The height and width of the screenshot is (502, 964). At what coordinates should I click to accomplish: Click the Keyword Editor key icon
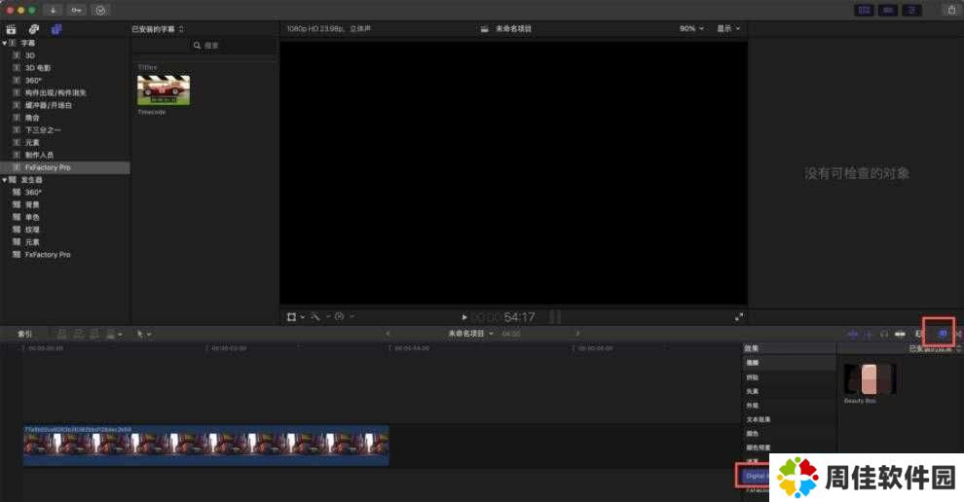pos(75,9)
